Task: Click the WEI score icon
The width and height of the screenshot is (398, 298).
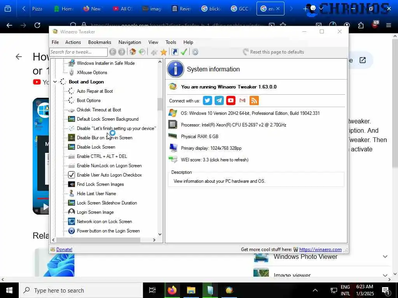Action: pyautogui.click(x=173, y=159)
